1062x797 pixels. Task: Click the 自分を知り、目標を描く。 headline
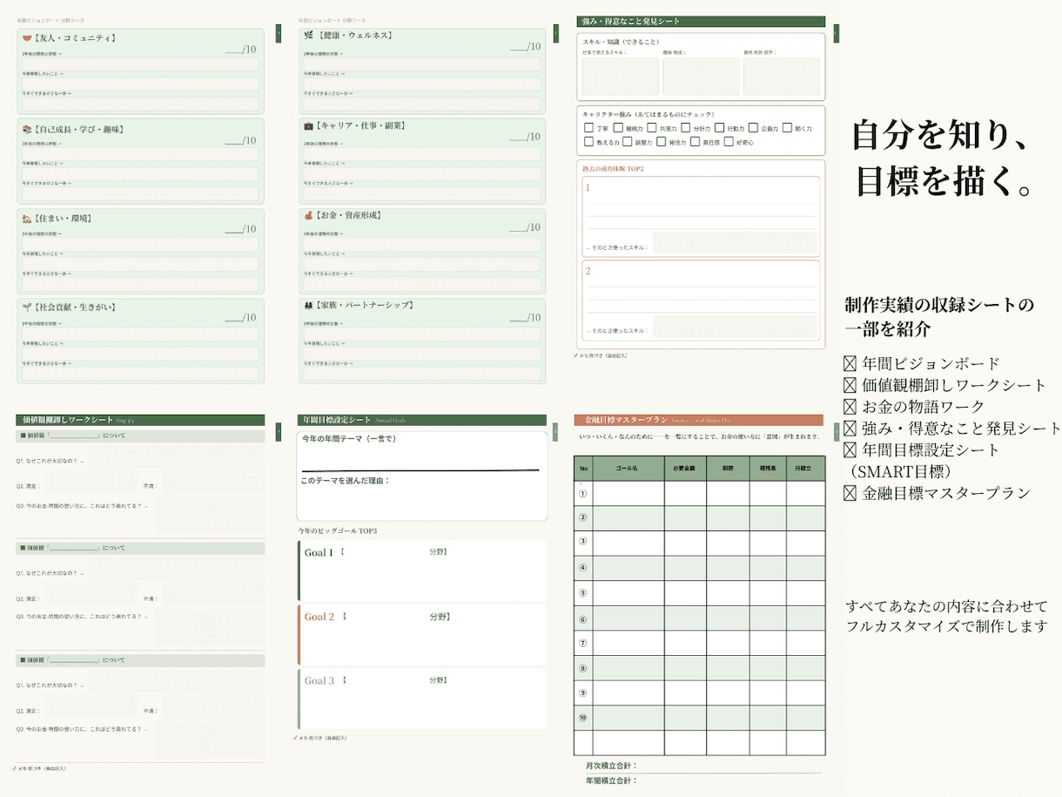coord(942,158)
